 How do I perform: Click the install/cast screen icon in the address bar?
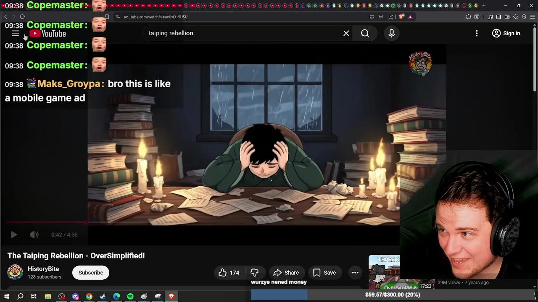[x=372, y=17]
